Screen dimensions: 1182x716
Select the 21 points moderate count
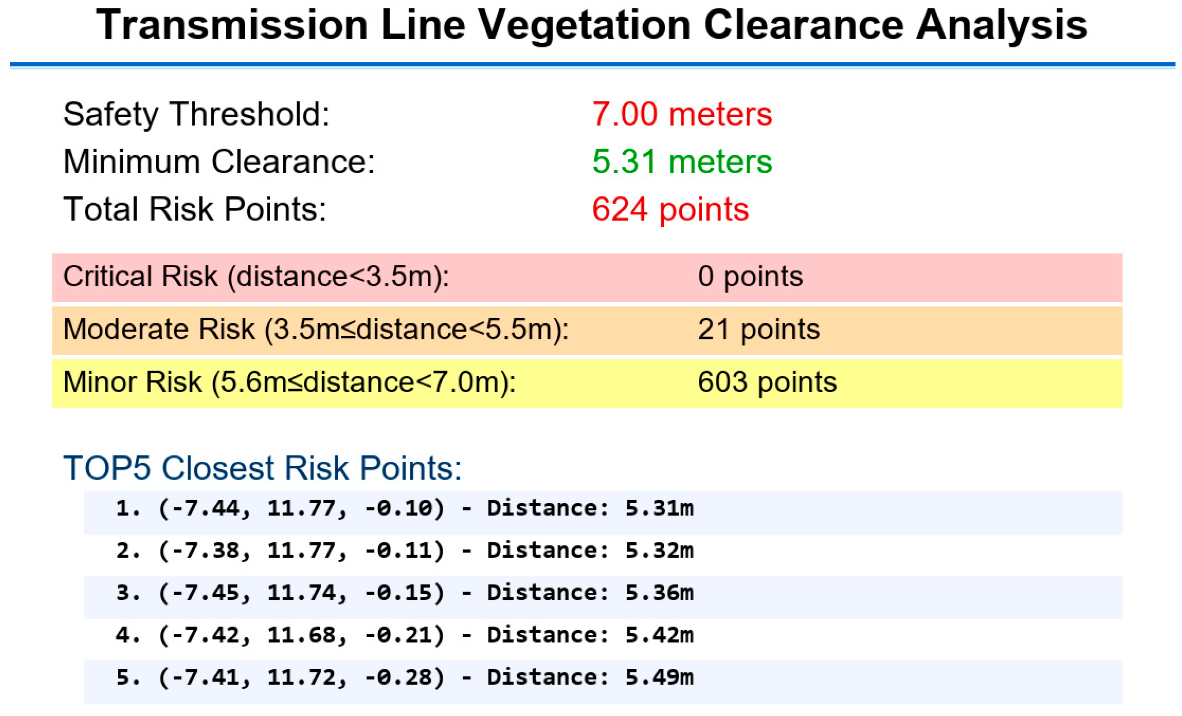click(x=758, y=329)
